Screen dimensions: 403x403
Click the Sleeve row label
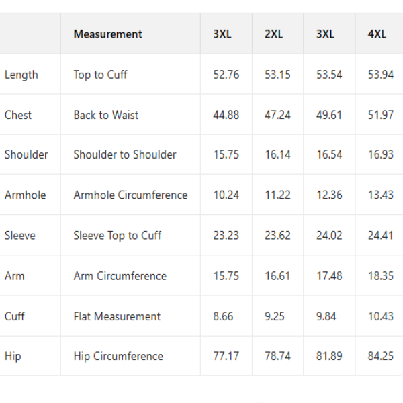point(20,236)
